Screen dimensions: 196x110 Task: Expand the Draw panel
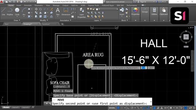coord(17,20)
